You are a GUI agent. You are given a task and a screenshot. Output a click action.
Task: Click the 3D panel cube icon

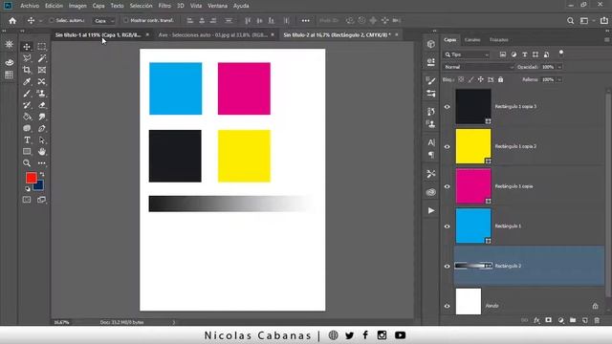pyautogui.click(x=431, y=44)
